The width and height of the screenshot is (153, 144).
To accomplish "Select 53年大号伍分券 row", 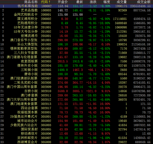I will (76, 31).
